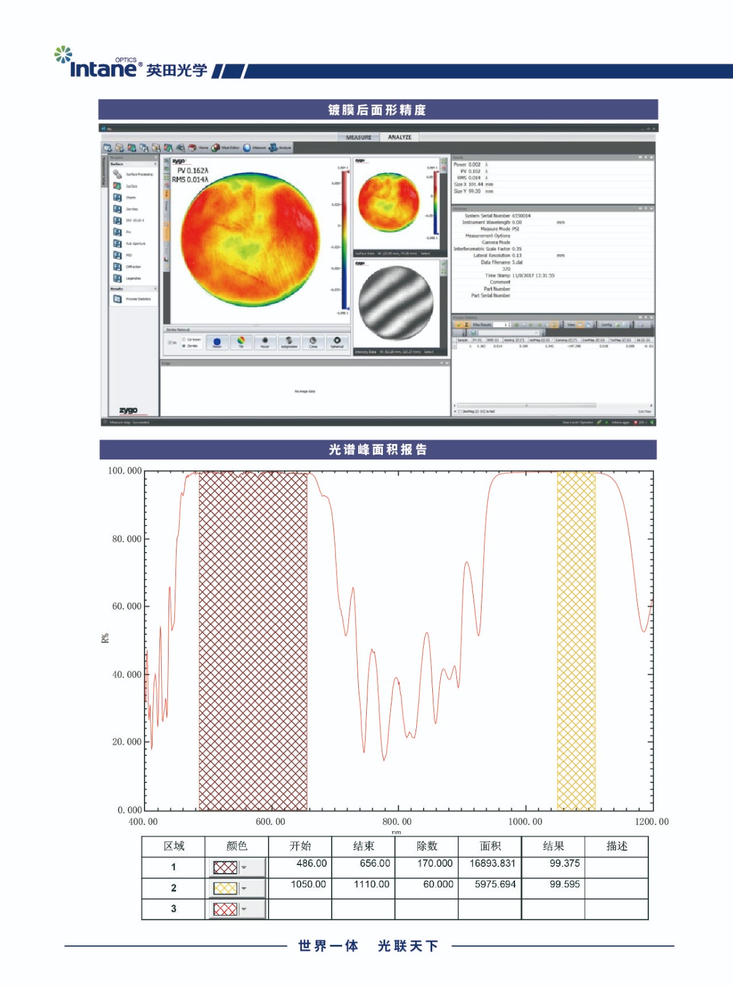Screen dimensions: 733x988
Task: Select the Surface navigator item
Action: pyautogui.click(x=125, y=186)
